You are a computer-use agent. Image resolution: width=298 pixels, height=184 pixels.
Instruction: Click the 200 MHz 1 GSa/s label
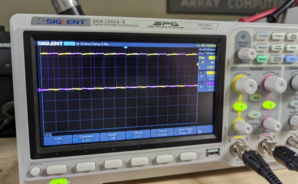(x=205, y=26)
